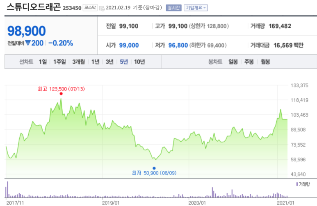The width and height of the screenshot is (317, 206).
Task: Show the 10년 chart range
Action: [x=139, y=62]
